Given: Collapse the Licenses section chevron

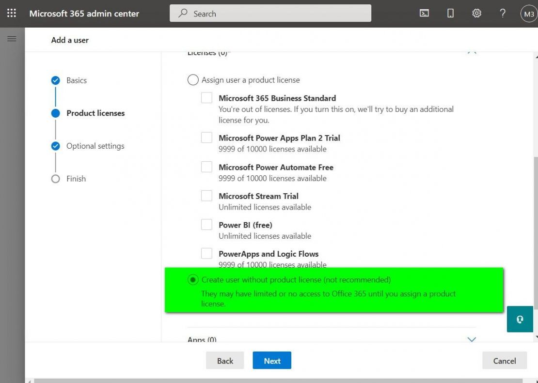Looking at the screenshot, I should [471, 52].
